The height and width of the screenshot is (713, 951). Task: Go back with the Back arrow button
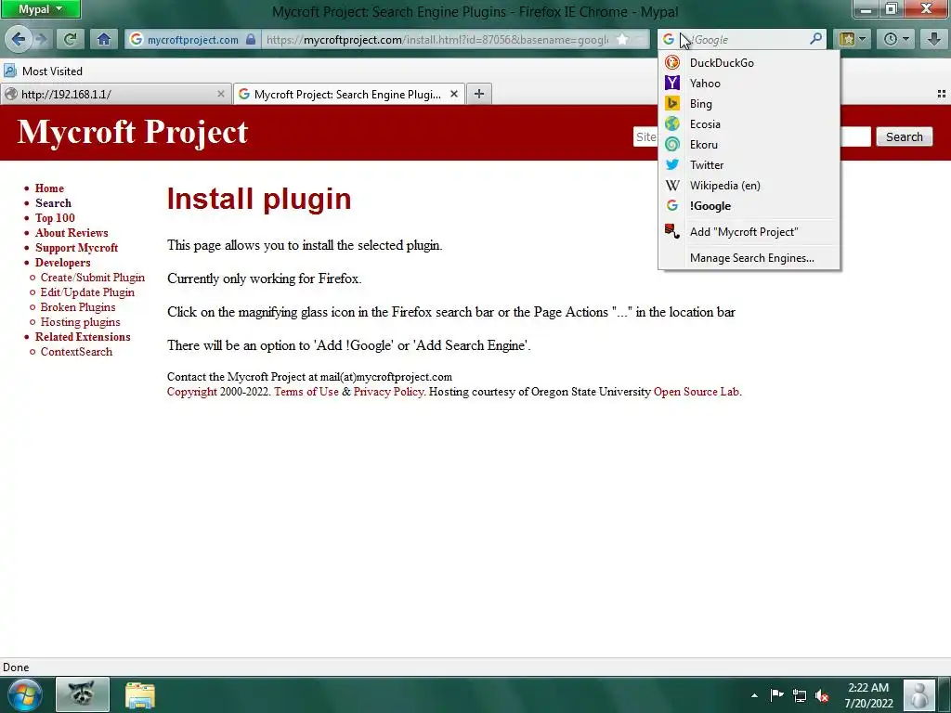click(19, 39)
